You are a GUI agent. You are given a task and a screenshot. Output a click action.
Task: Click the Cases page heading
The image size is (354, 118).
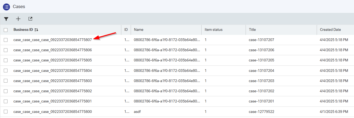[x=19, y=7]
